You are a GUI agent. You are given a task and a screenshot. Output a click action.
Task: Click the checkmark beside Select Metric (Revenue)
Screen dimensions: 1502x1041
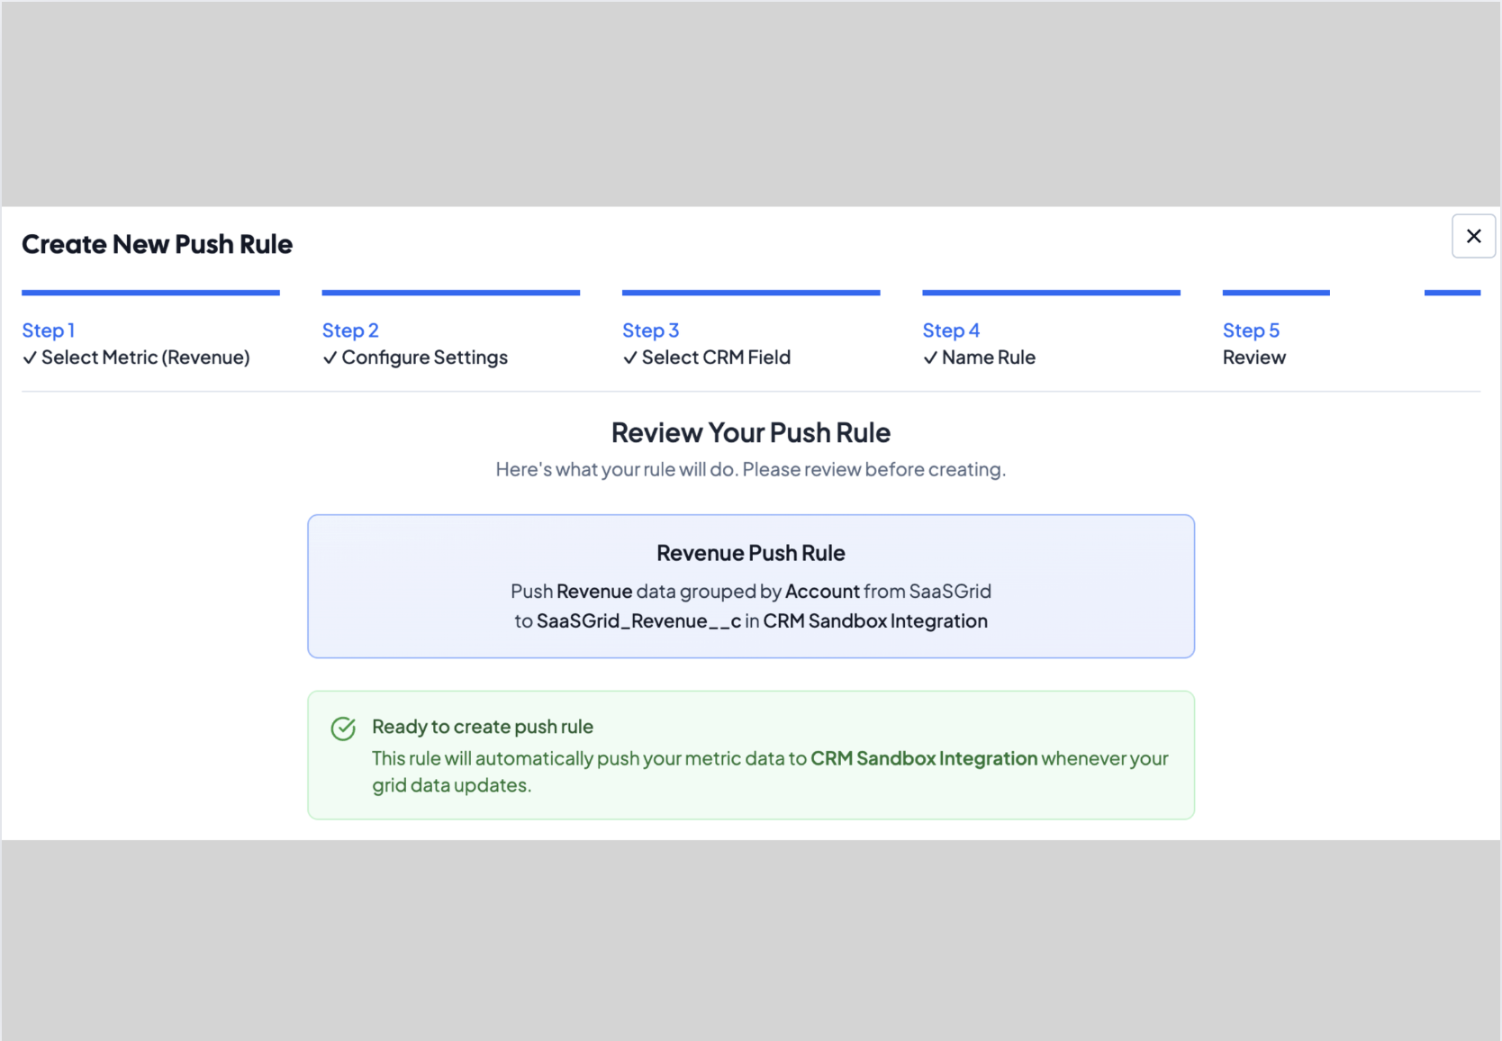pos(30,358)
